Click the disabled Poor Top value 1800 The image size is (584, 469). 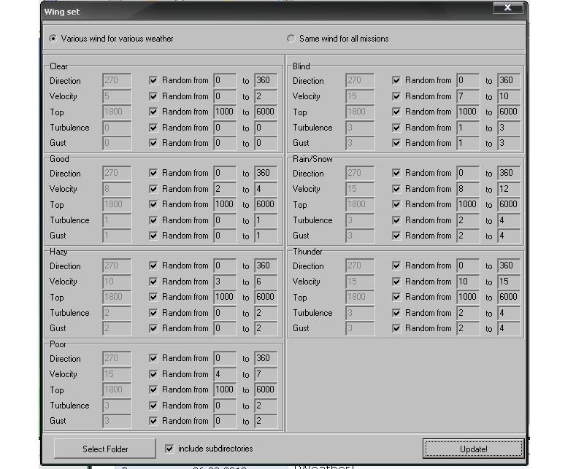117,389
